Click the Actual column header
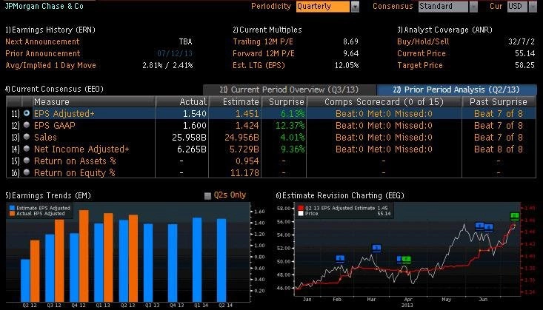 click(181, 101)
